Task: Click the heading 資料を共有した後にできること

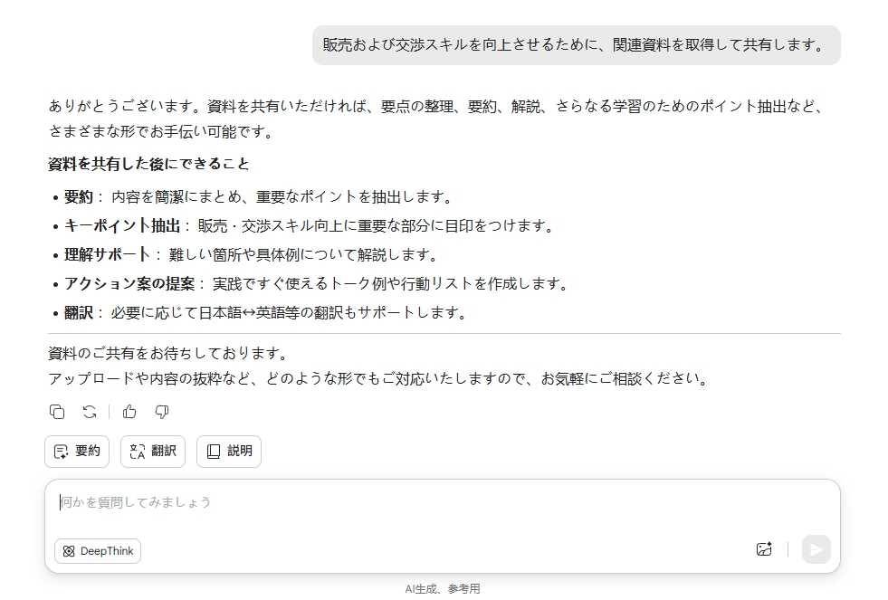Action: (x=149, y=164)
